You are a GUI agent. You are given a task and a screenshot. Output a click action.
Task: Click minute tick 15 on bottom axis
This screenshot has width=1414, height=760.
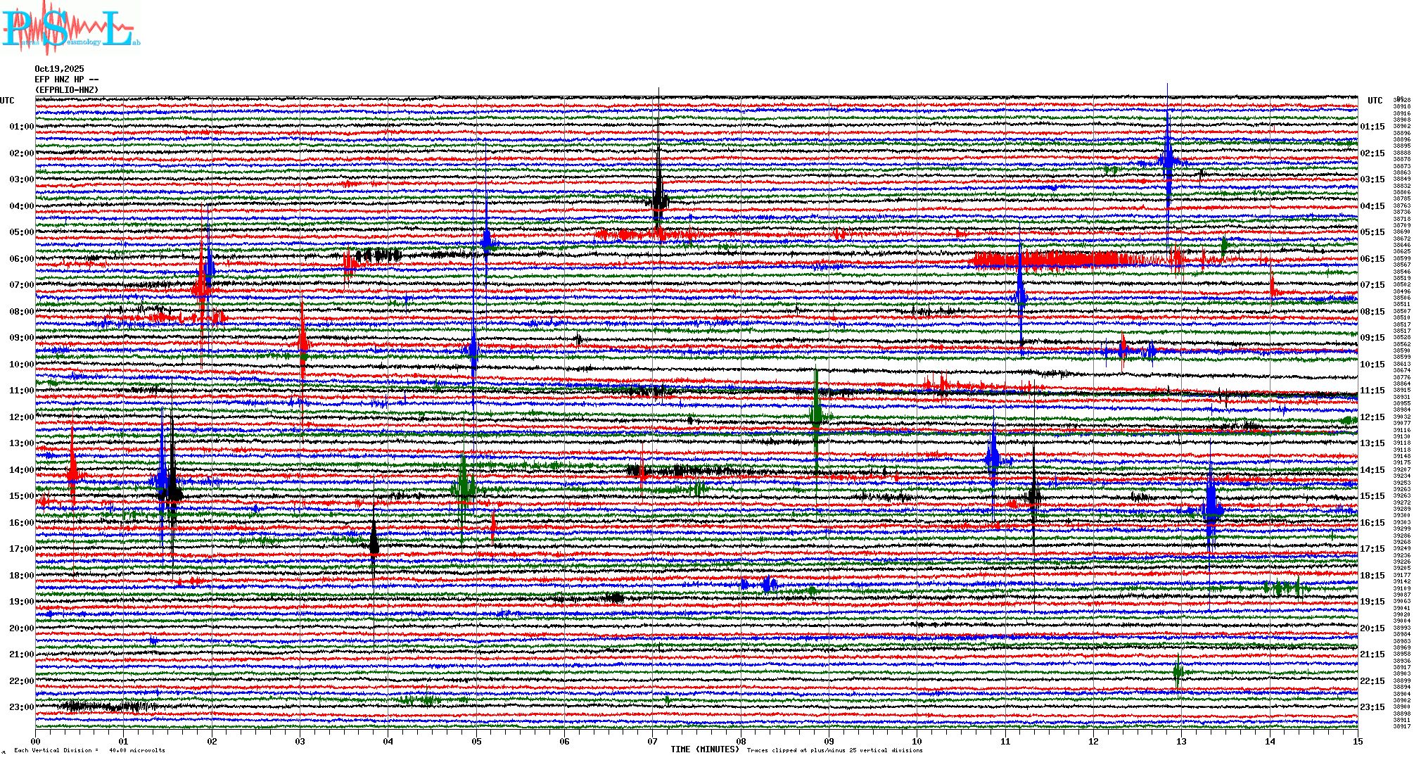(1358, 742)
